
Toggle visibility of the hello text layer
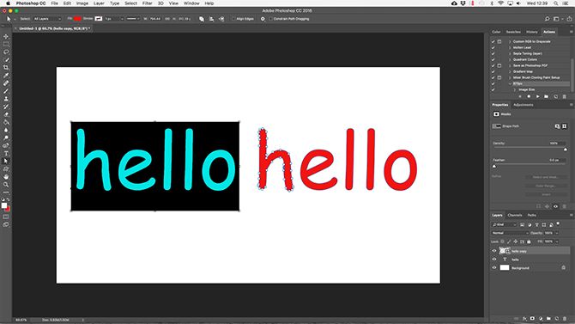494,260
